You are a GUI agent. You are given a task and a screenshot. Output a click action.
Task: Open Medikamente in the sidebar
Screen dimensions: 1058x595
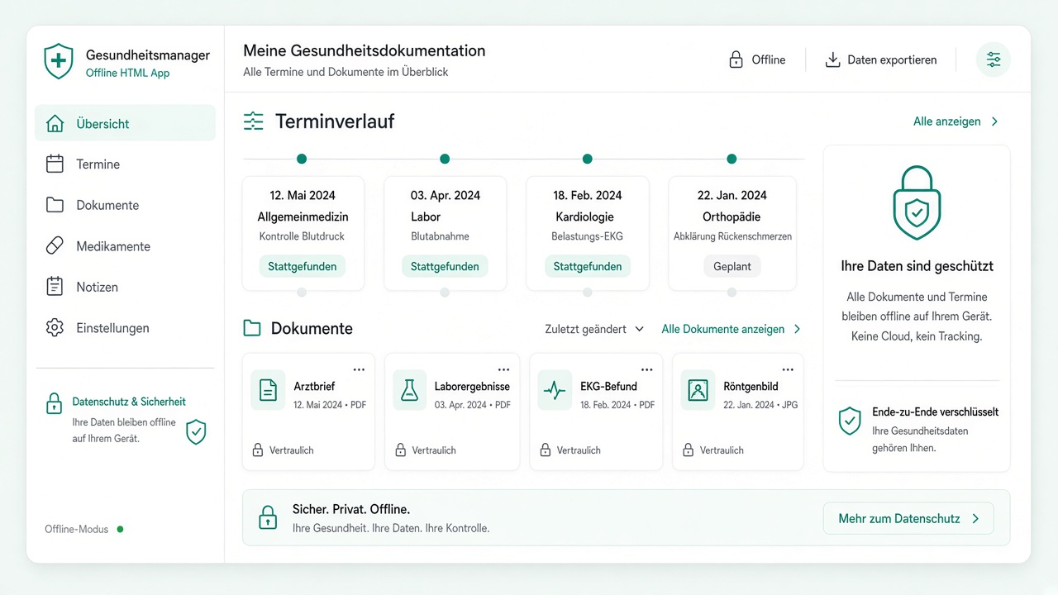coord(125,245)
